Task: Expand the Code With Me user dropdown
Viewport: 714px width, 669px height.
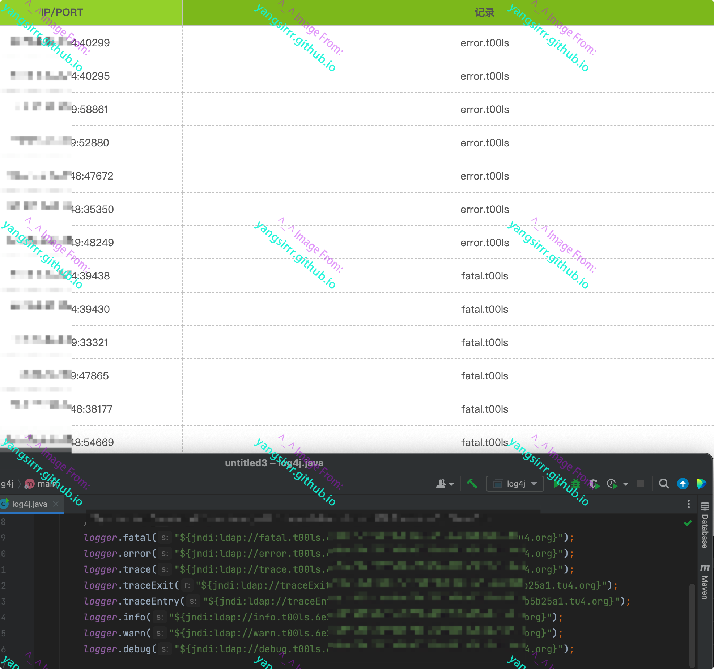Action: (x=445, y=484)
